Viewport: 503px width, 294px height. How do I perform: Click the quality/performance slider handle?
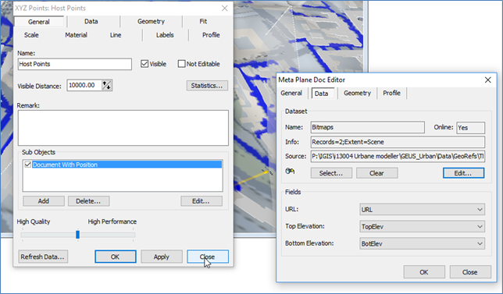[x=77, y=235]
